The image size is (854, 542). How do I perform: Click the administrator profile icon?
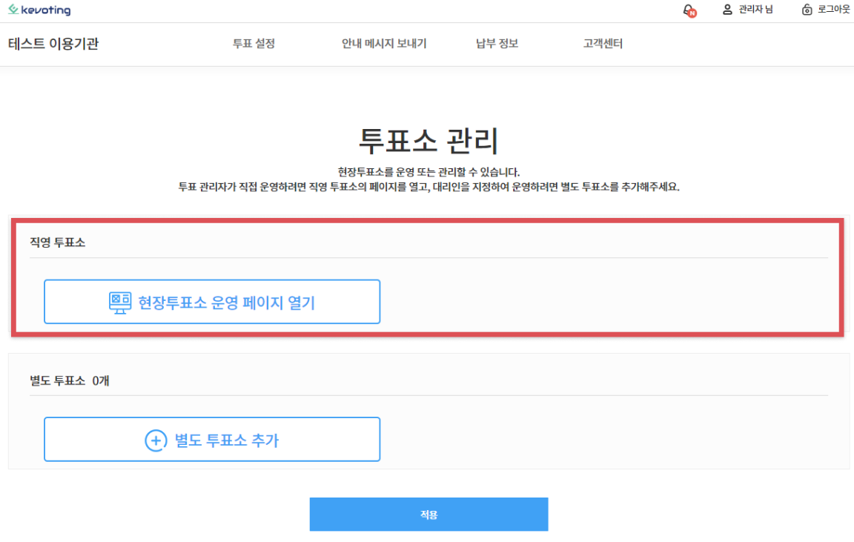[727, 10]
